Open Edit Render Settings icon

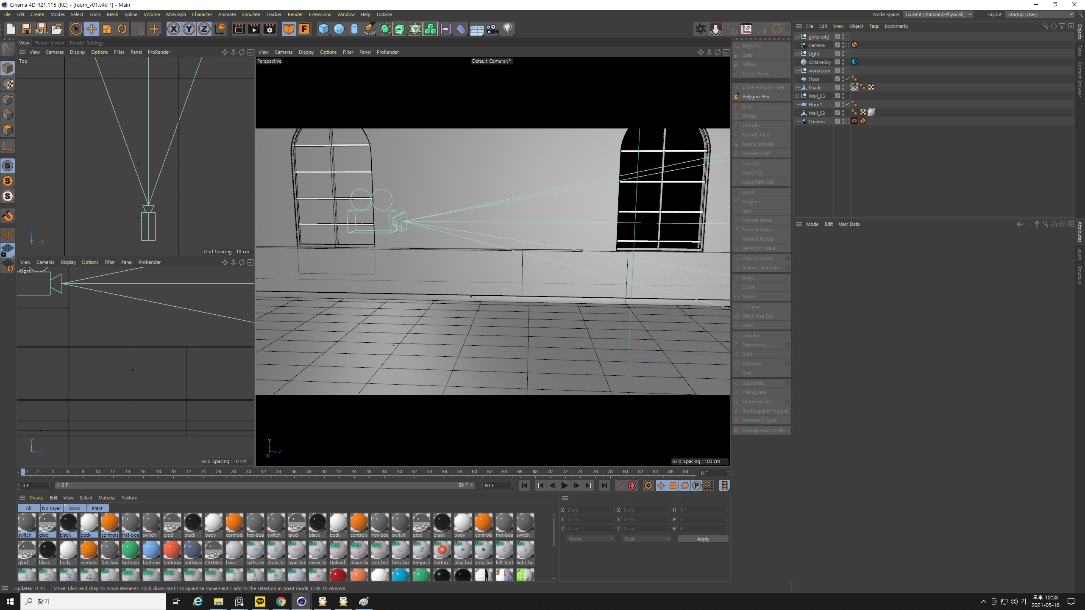(x=270, y=29)
